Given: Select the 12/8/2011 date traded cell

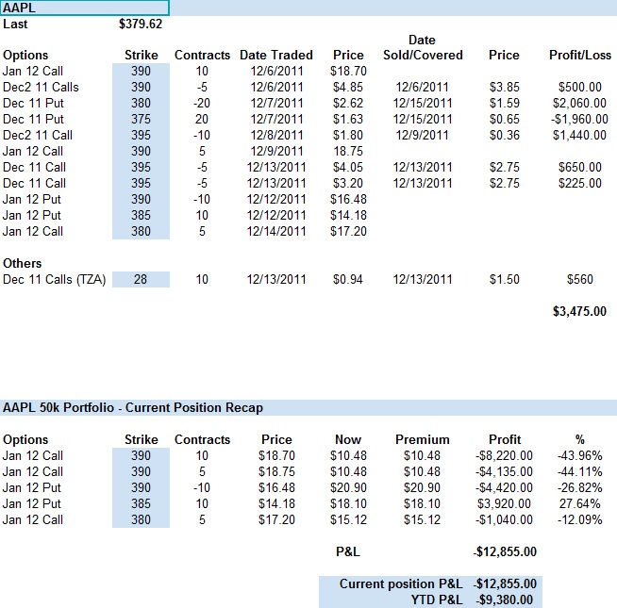Looking at the screenshot, I should [273, 135].
